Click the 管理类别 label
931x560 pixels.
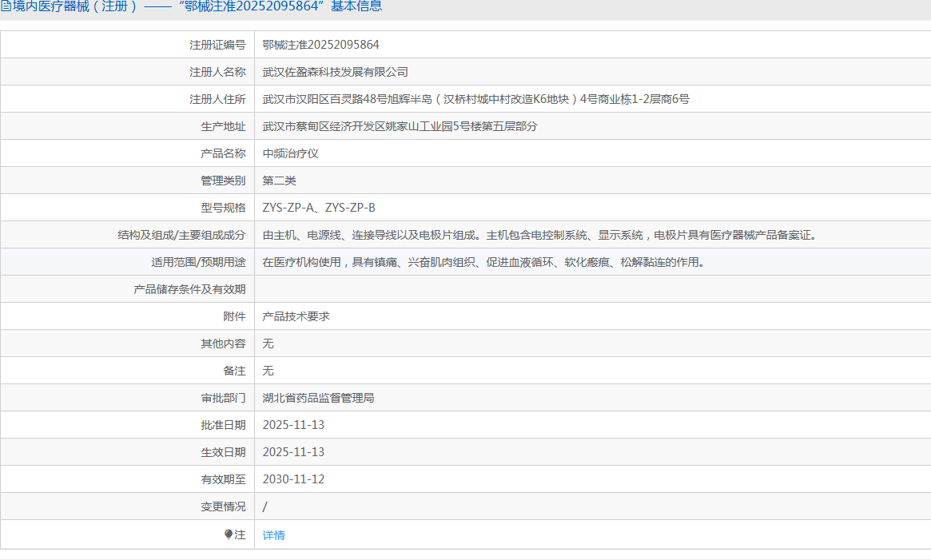click(x=223, y=181)
